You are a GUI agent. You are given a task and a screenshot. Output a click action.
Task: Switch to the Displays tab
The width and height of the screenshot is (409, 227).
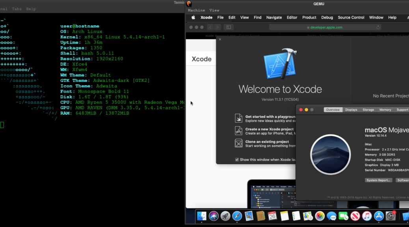[351, 110]
